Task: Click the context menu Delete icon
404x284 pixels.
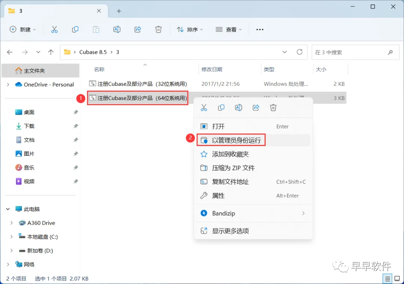Action: click(273, 108)
